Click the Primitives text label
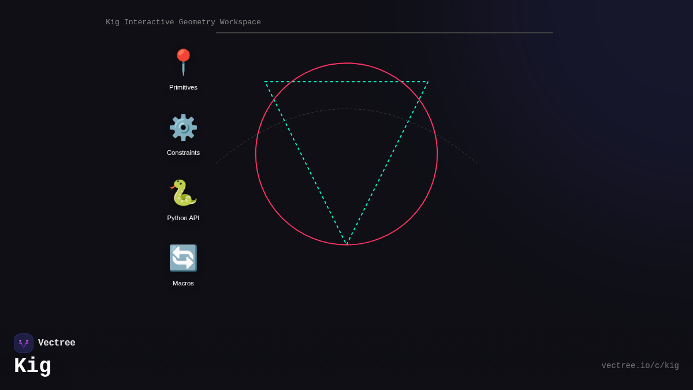Screen dimensions: 693x390 pos(183,87)
